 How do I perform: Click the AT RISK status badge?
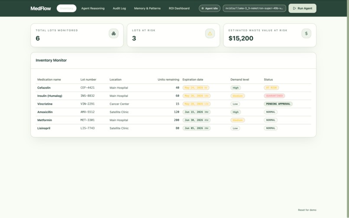pyautogui.click(x=271, y=88)
